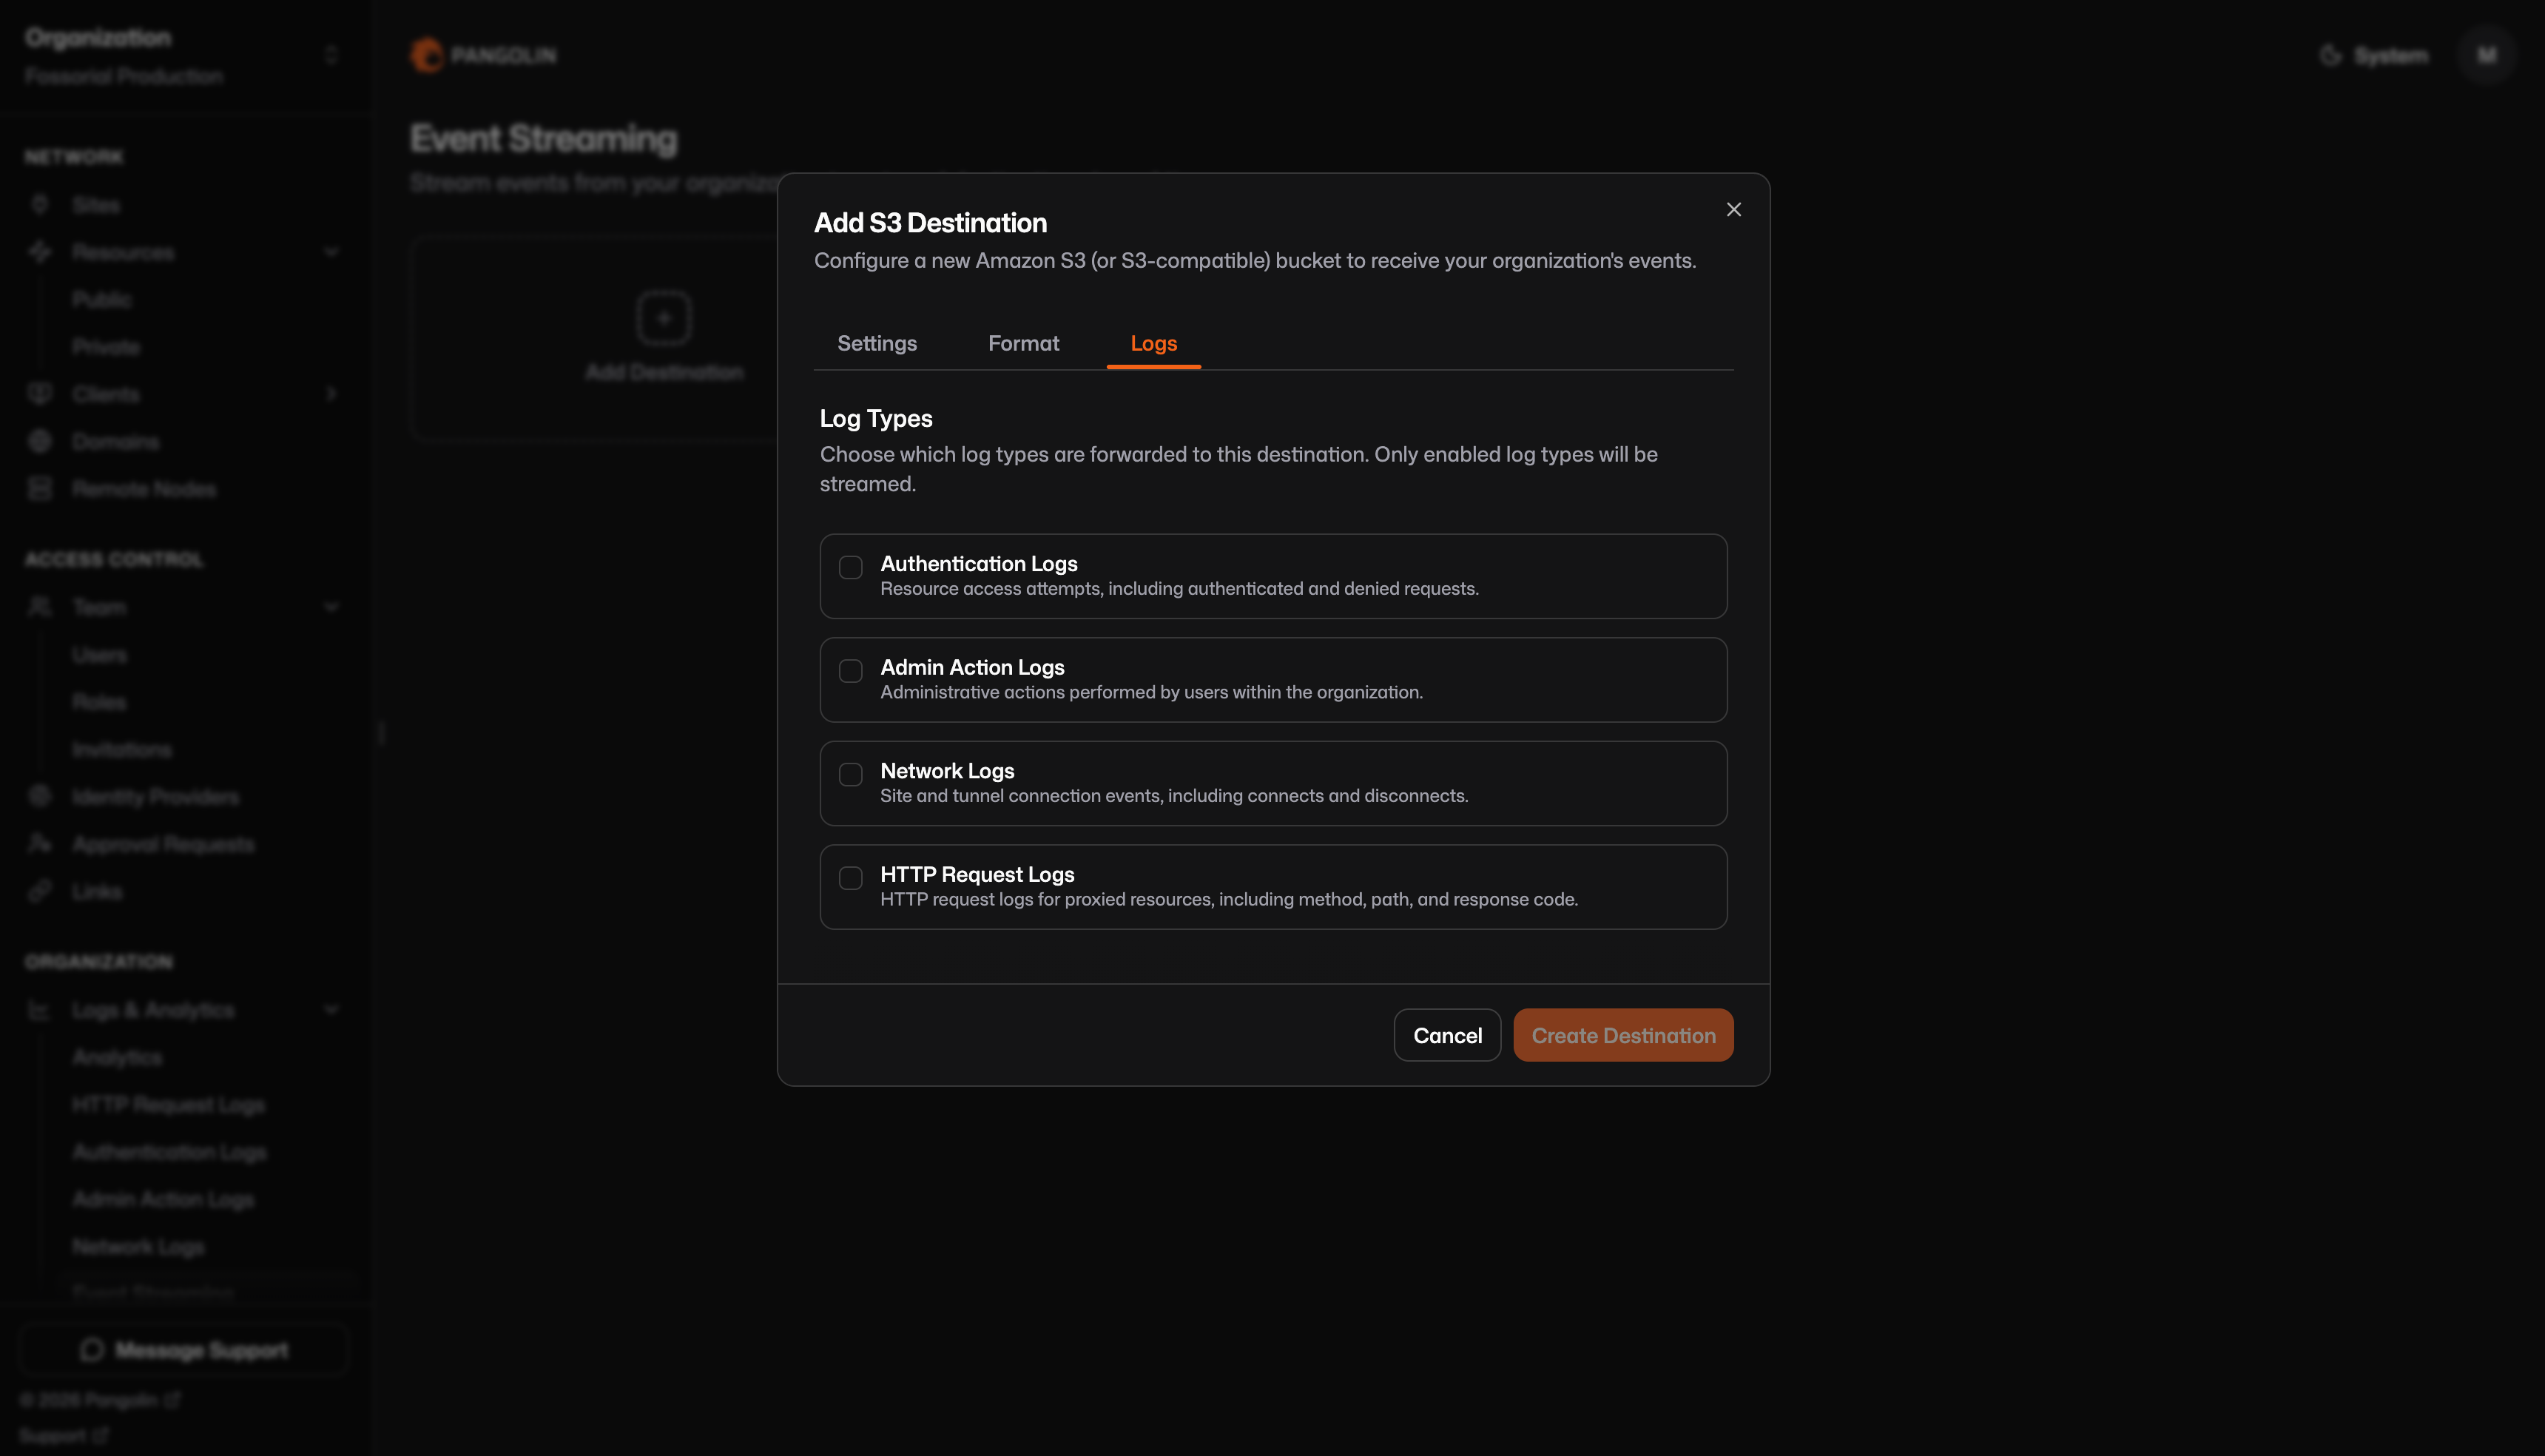This screenshot has width=2545, height=1456.
Task: Click the System theme toggle icon
Action: 2331,55
